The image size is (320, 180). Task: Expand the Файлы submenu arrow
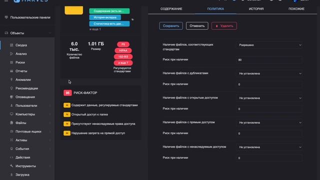(50, 123)
